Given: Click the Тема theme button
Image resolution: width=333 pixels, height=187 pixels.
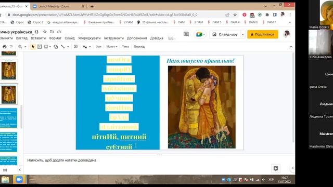Looking at the screenshot, I should coord(125,47).
